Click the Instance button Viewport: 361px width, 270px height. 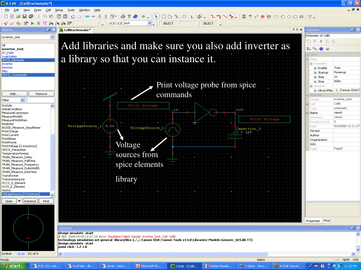(x=30, y=201)
